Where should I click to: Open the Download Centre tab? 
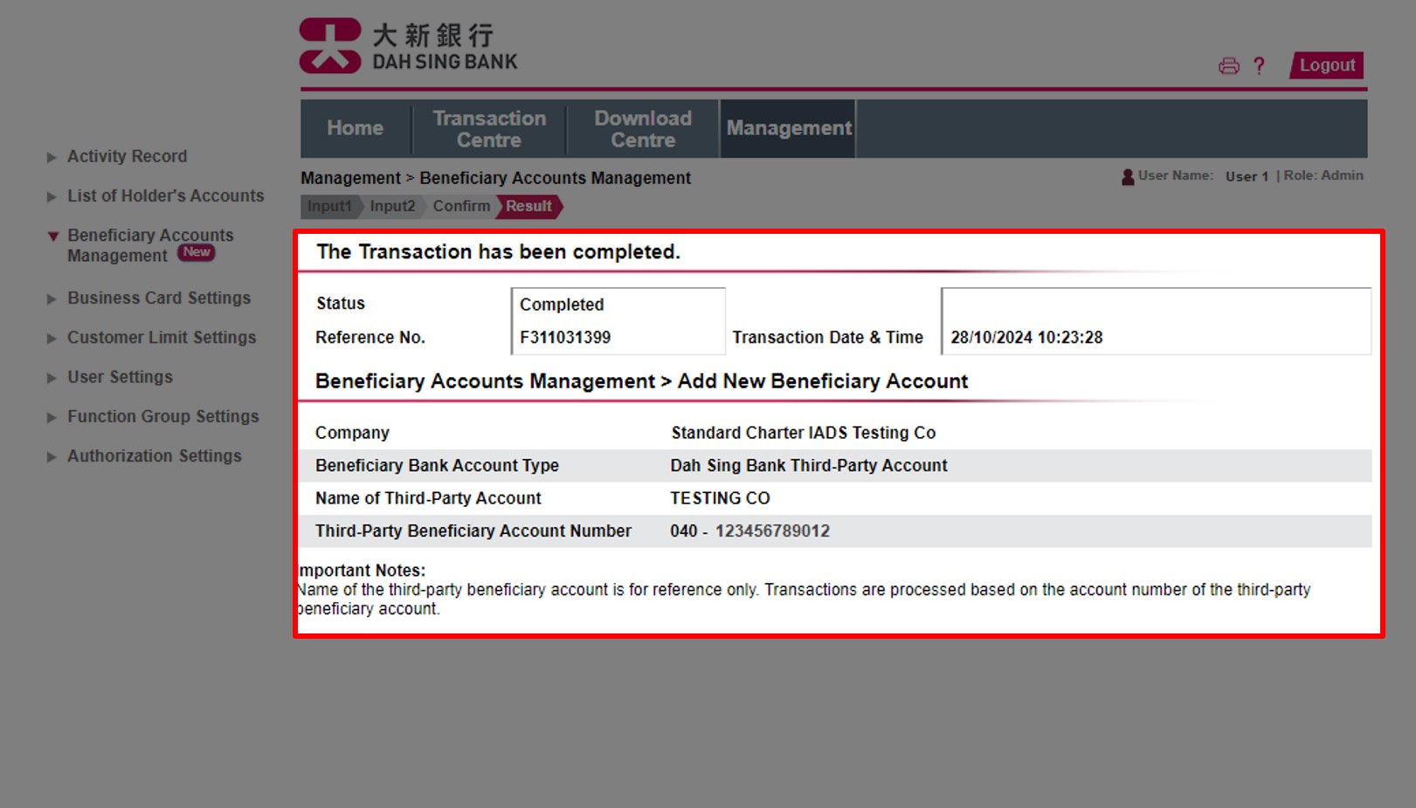(643, 129)
